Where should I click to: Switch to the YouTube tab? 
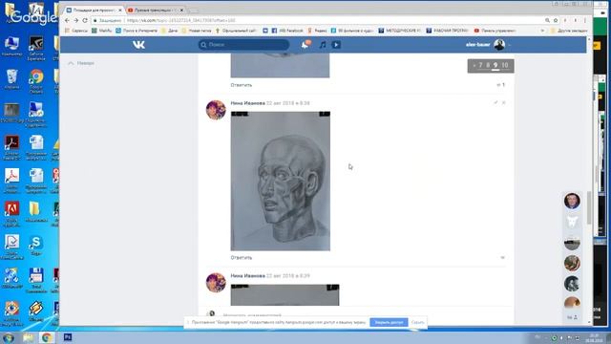154,11
